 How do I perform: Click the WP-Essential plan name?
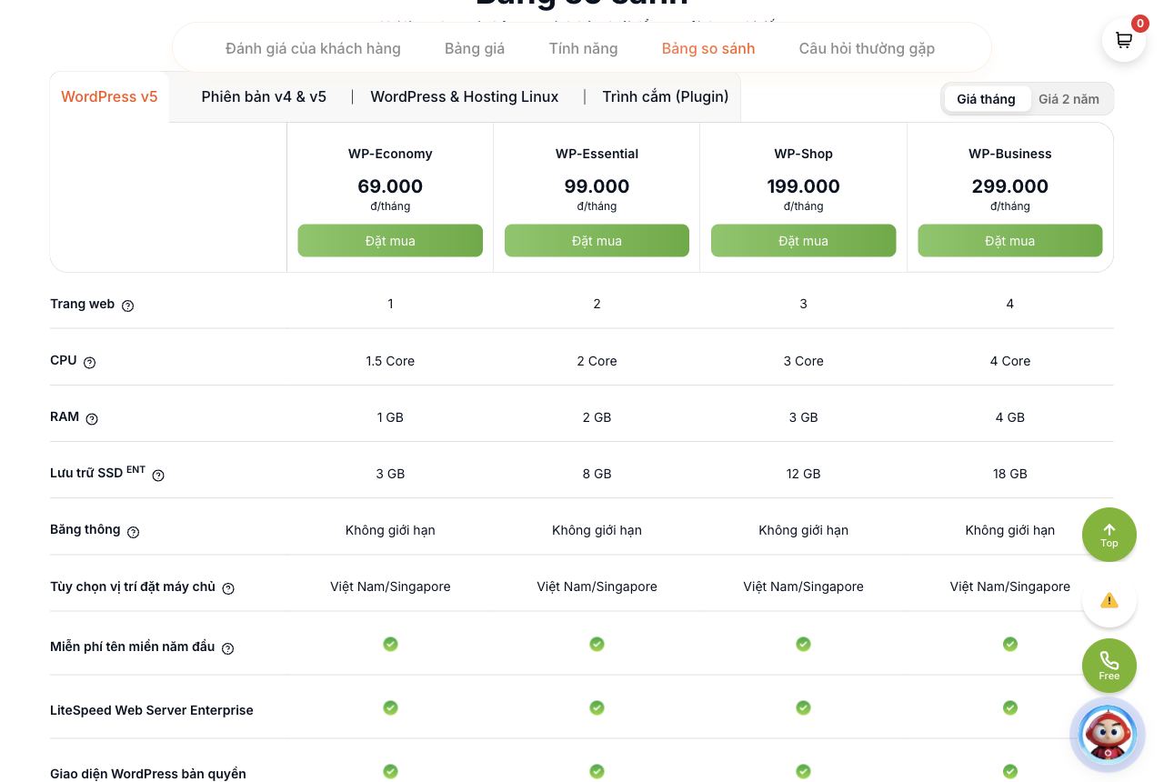pyautogui.click(x=597, y=154)
